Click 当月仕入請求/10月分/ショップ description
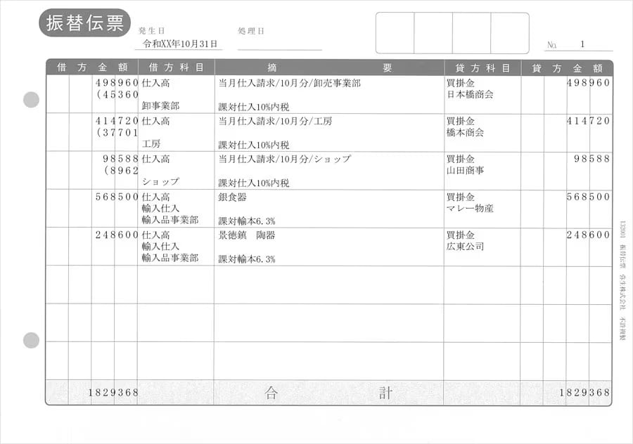Screen dimensions: 633x444 point(285,159)
